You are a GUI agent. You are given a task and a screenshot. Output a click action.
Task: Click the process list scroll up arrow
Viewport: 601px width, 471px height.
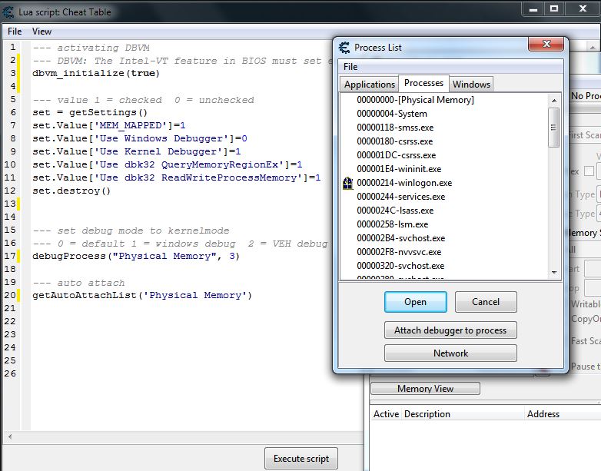tap(553, 99)
